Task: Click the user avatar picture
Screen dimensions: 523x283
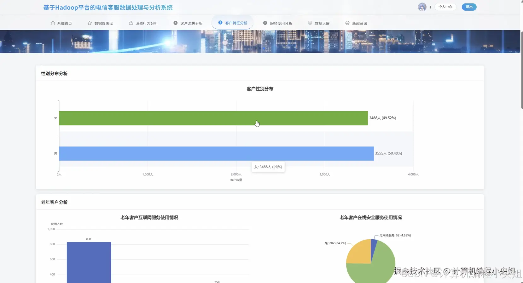Action: [x=422, y=7]
